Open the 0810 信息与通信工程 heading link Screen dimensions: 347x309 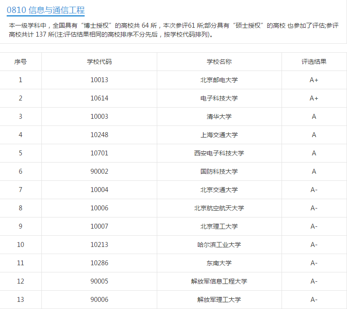coord(45,10)
